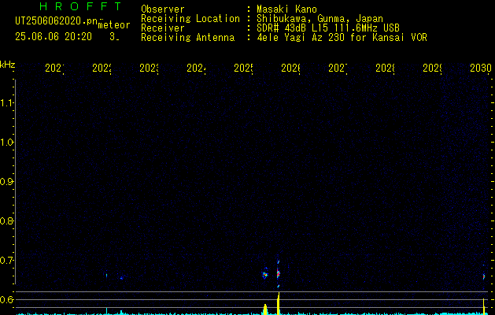Click the 1.1 frequency axis label
495x315 pixels.
(6, 103)
